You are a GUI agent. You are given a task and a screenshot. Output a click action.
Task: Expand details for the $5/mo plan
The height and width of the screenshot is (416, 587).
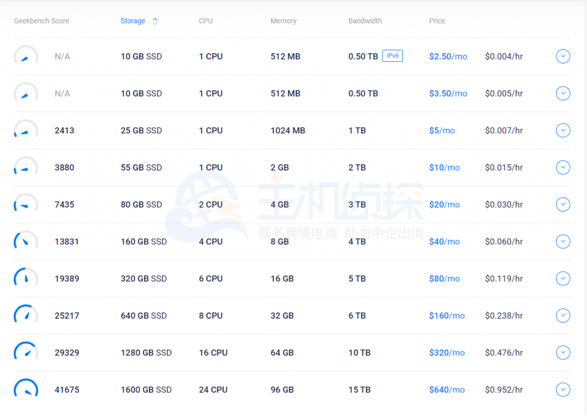(x=562, y=130)
